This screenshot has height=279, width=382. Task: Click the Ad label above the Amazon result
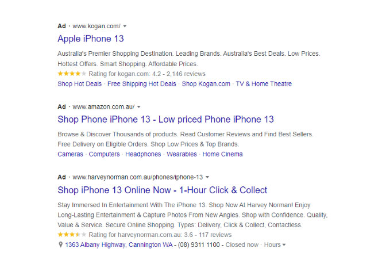point(61,107)
